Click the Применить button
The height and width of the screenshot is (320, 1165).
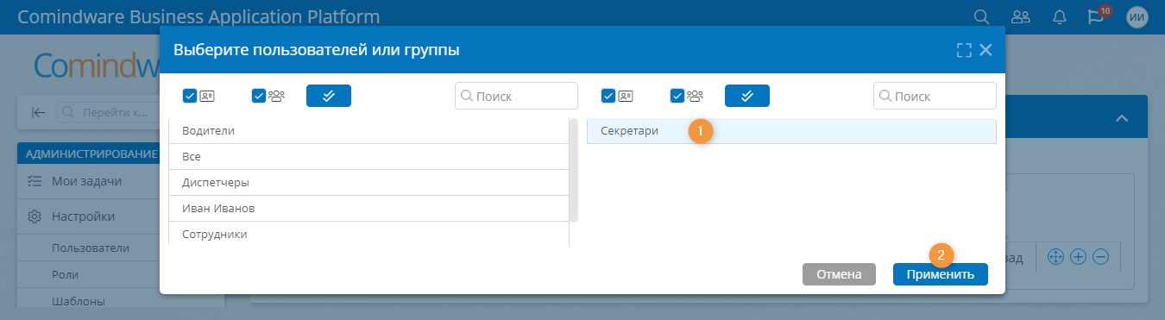(x=940, y=274)
